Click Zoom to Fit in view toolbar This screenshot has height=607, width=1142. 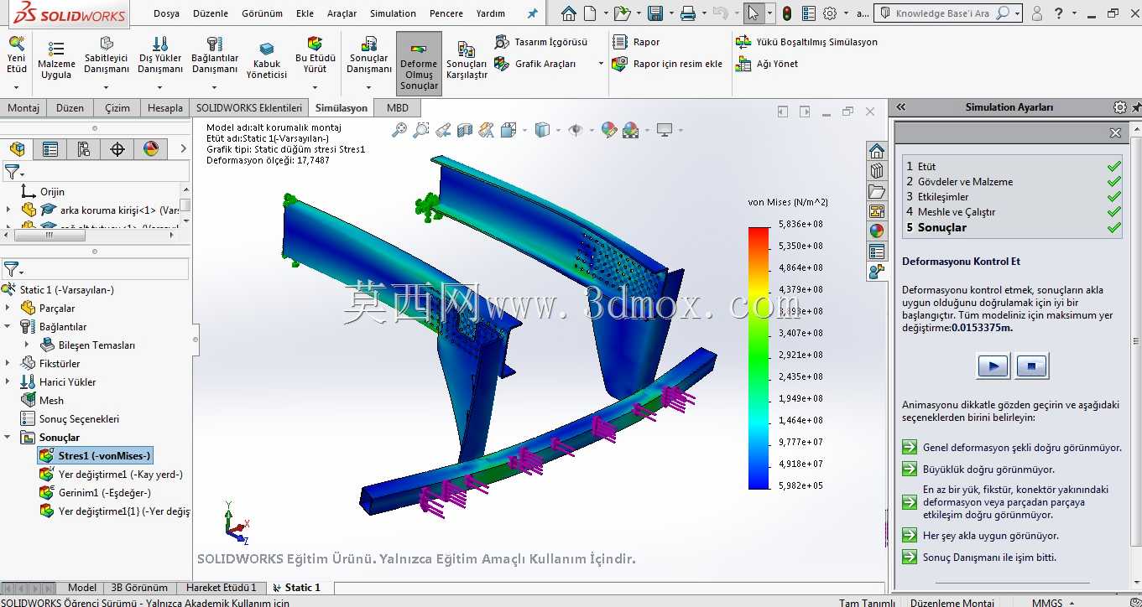[x=400, y=130]
